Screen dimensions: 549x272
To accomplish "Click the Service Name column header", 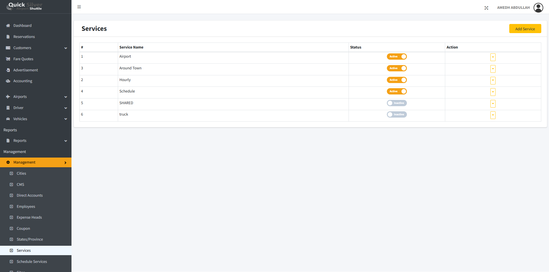I will point(131,47).
